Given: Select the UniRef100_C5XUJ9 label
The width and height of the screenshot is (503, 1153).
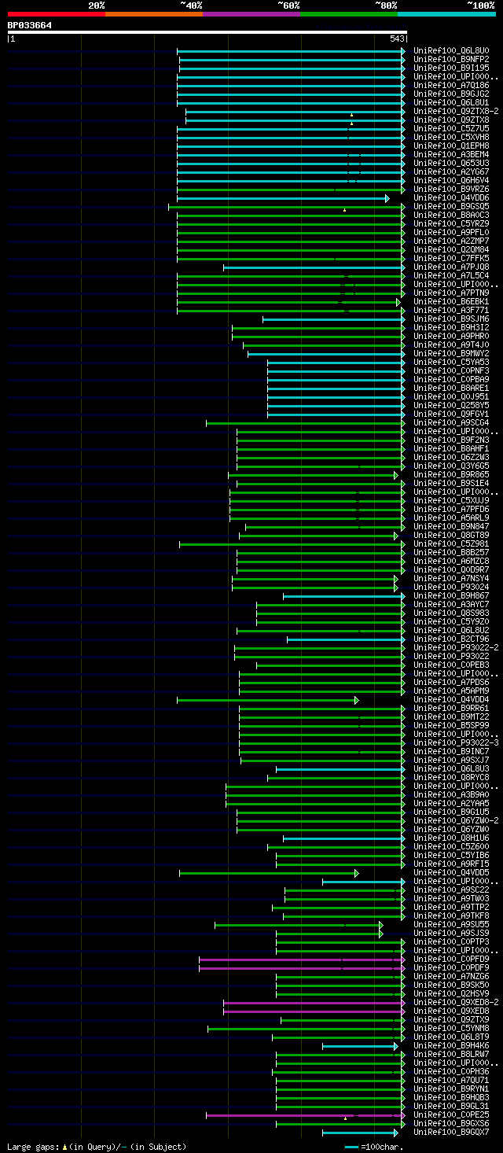Looking at the screenshot, I should coord(451,501).
